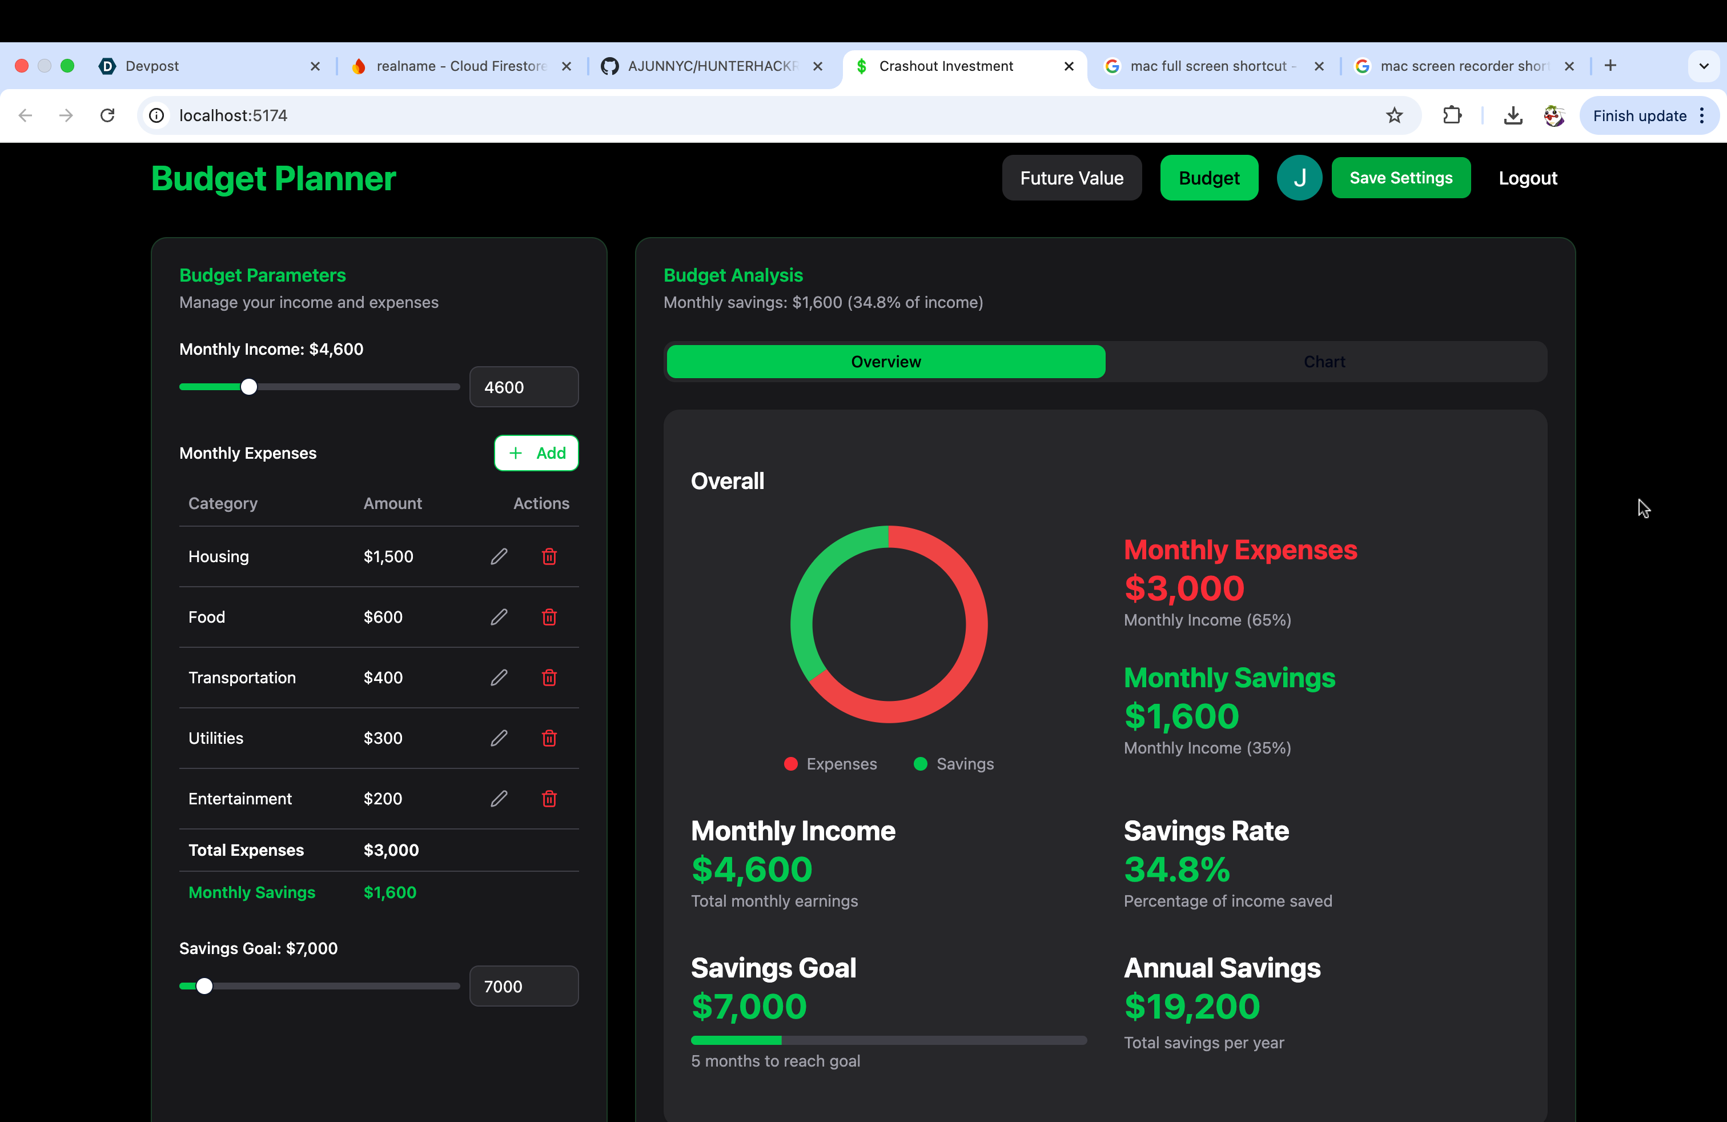Click the pencil icon for Entertainment
The height and width of the screenshot is (1122, 1727).
coord(499,798)
